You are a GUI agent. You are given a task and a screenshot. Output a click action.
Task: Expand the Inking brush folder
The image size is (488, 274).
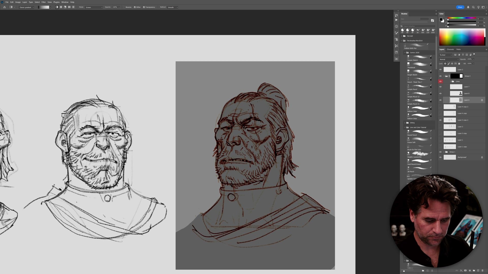tap(405, 123)
